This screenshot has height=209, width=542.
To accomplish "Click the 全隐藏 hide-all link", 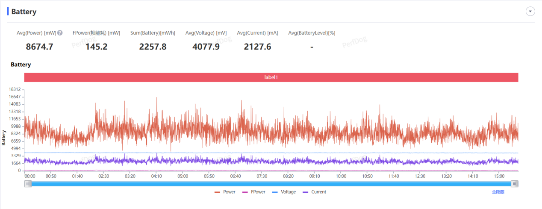I will click(498, 192).
